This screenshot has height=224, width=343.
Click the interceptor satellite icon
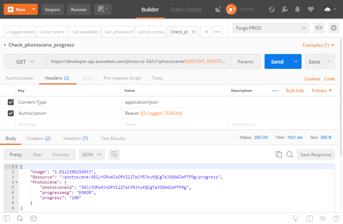(218, 9)
